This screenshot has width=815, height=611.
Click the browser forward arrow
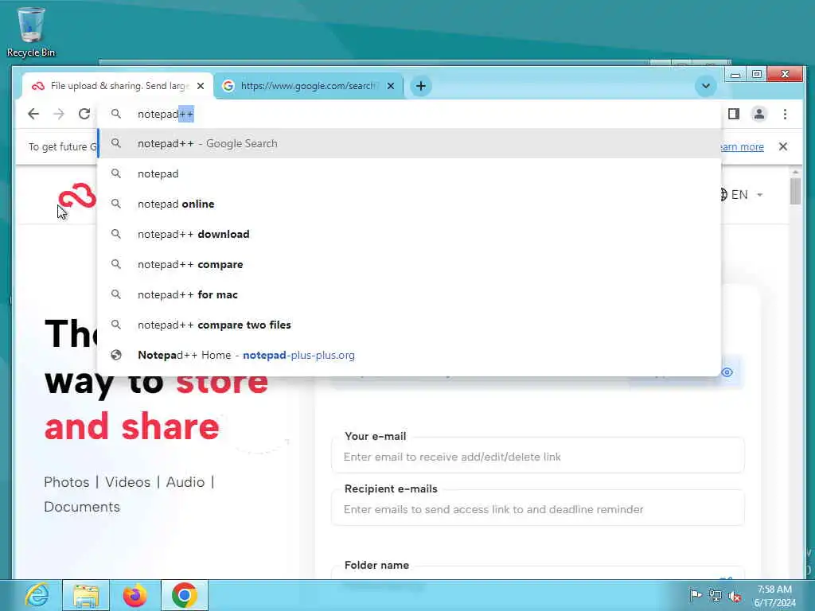[x=59, y=114]
